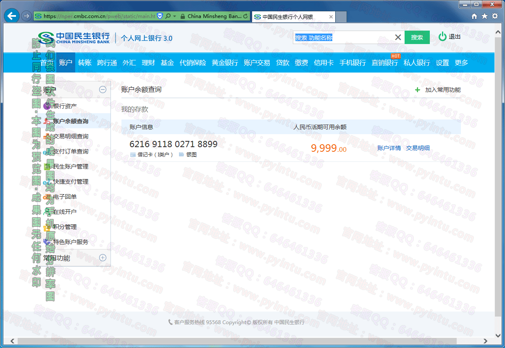Open the 代销保险 navigation menu

(193, 62)
